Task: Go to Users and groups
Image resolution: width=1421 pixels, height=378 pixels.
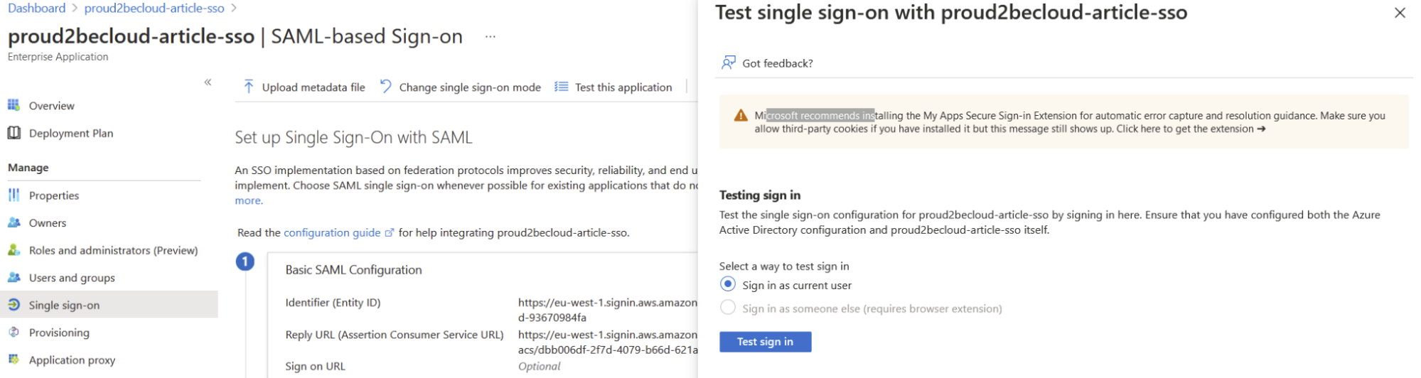Action: [72, 278]
